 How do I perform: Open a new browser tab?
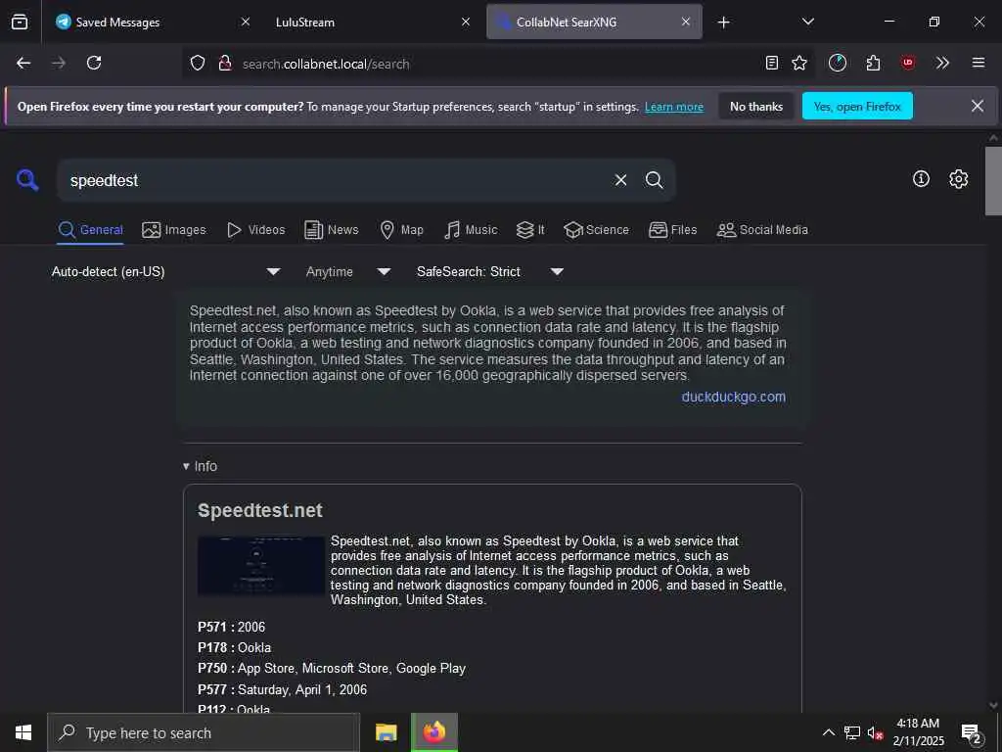click(x=723, y=23)
